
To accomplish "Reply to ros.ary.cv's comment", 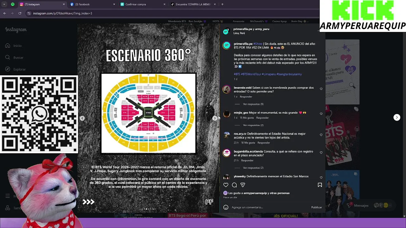I will click(264, 142).
